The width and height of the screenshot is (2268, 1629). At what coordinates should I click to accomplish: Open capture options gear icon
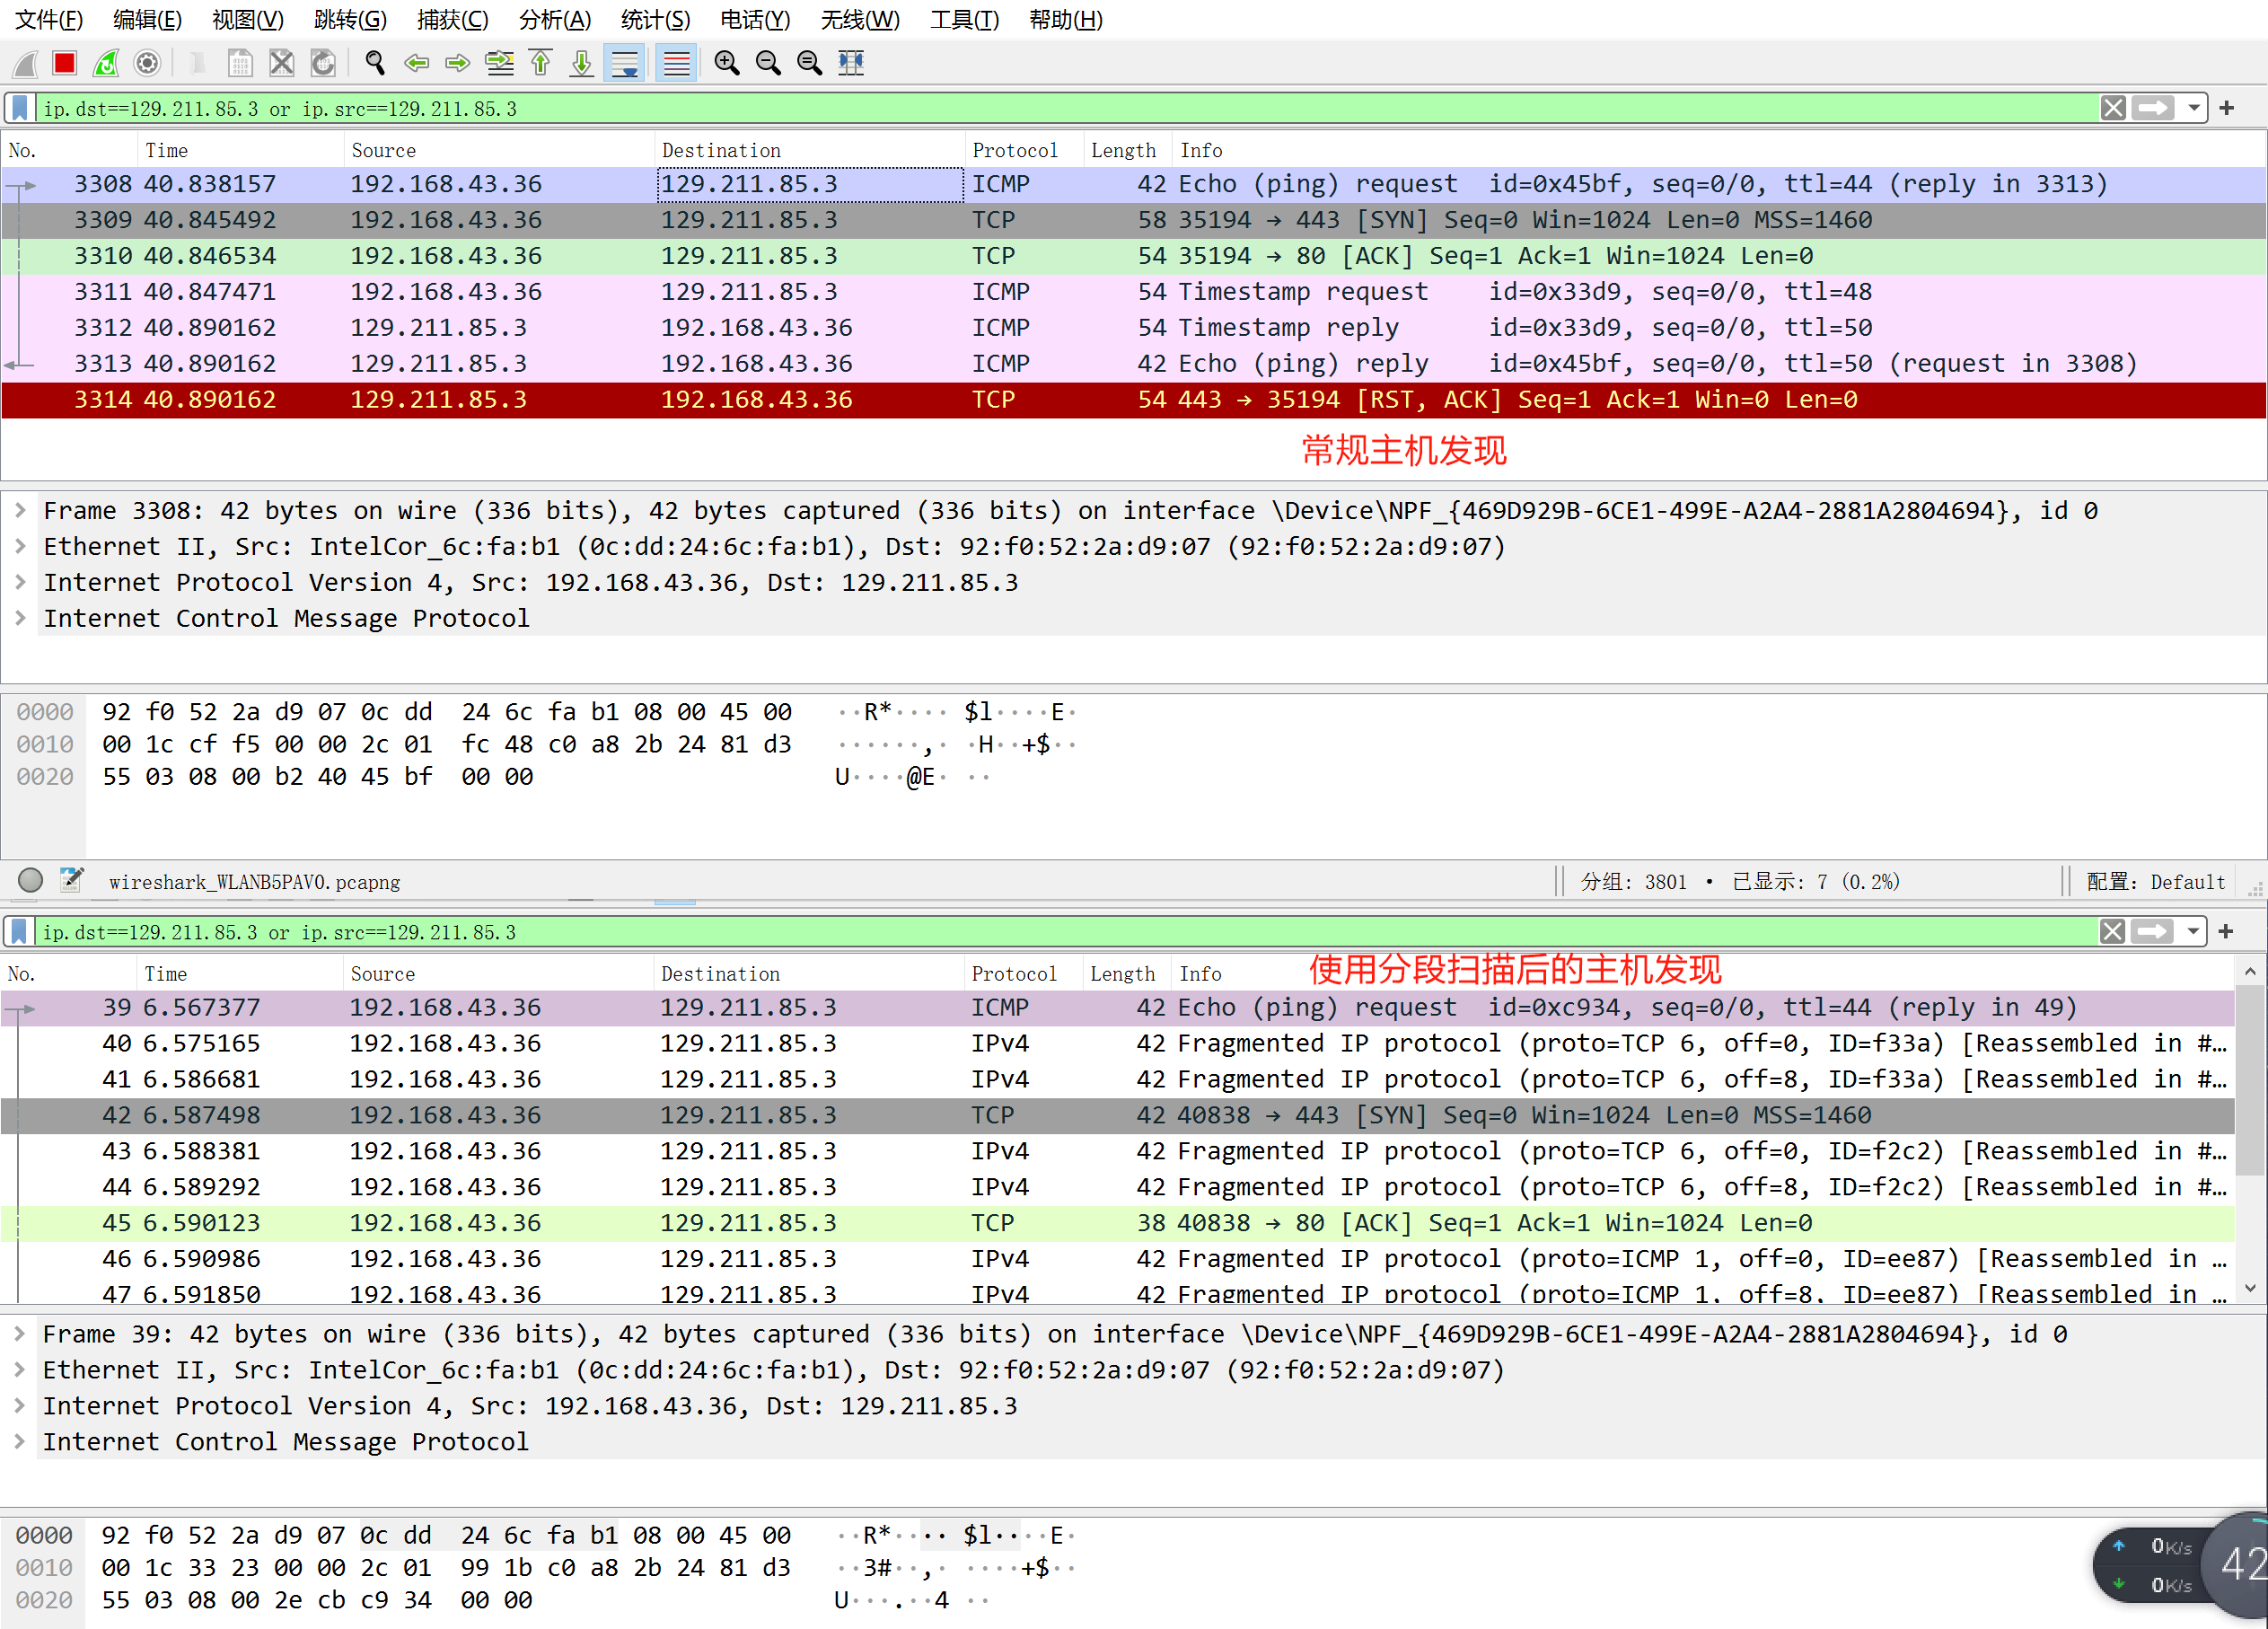[147, 63]
